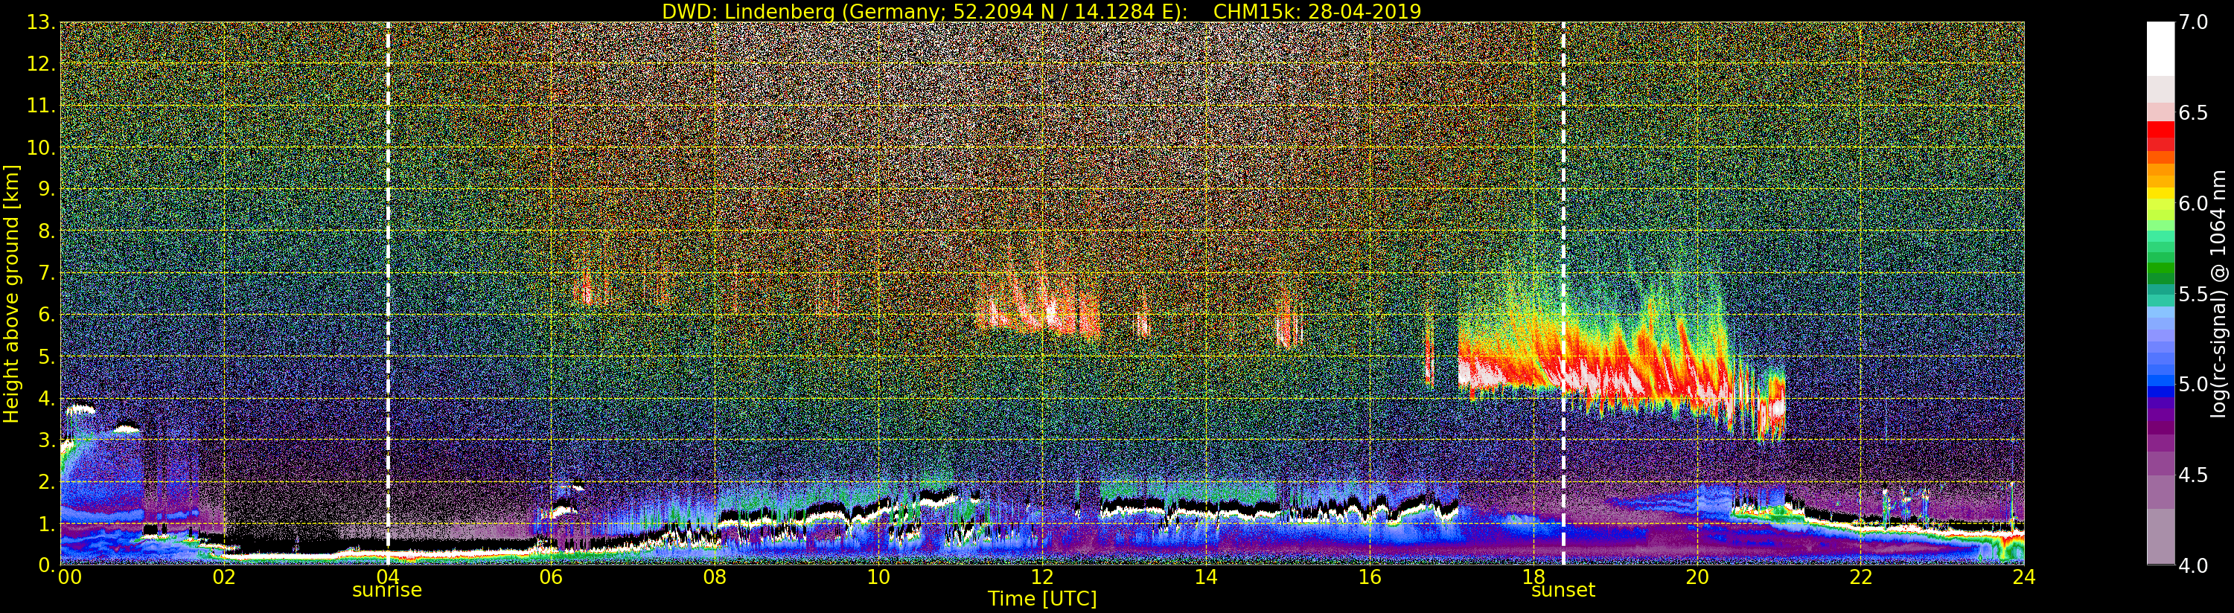Select time axis tick '06'
2234x613 pixels.
pos(551,577)
